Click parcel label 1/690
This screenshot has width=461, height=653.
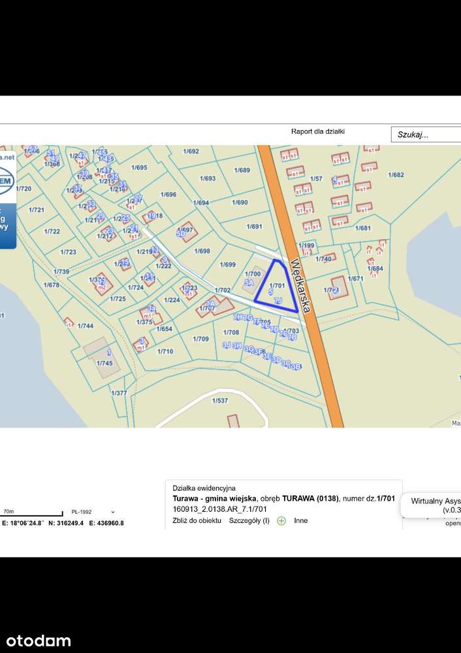240,203
